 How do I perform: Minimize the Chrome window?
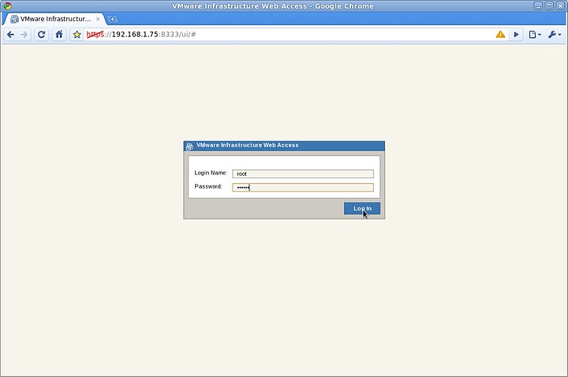pyautogui.click(x=538, y=6)
